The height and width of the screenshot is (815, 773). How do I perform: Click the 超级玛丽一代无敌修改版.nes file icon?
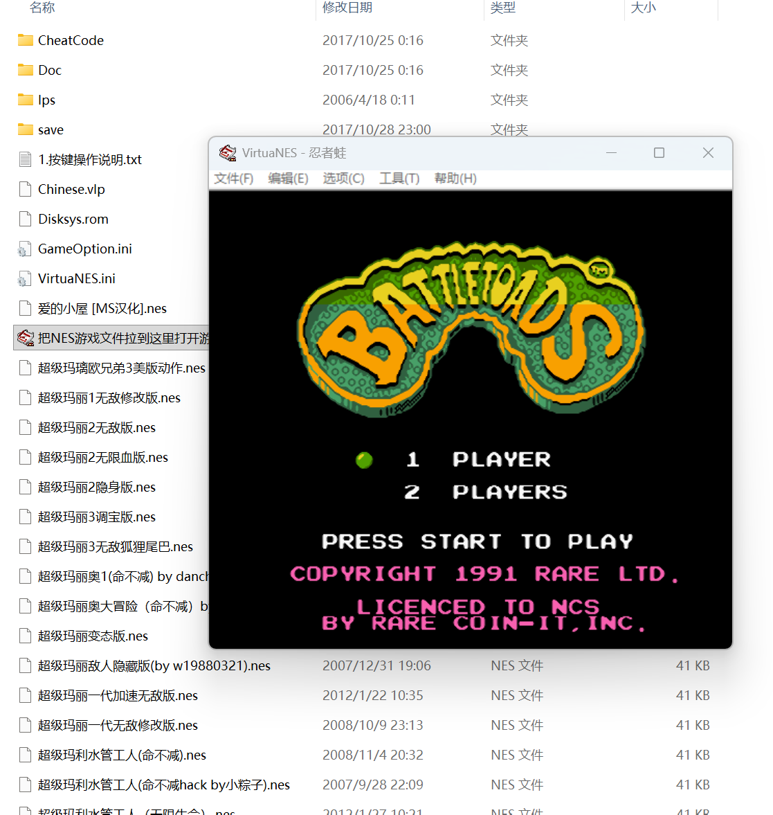25,725
